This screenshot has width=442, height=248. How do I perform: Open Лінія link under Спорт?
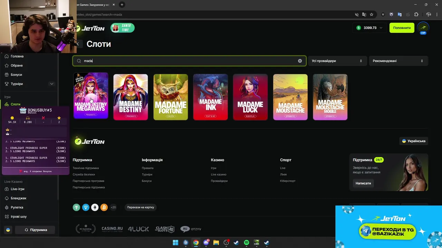283,175
